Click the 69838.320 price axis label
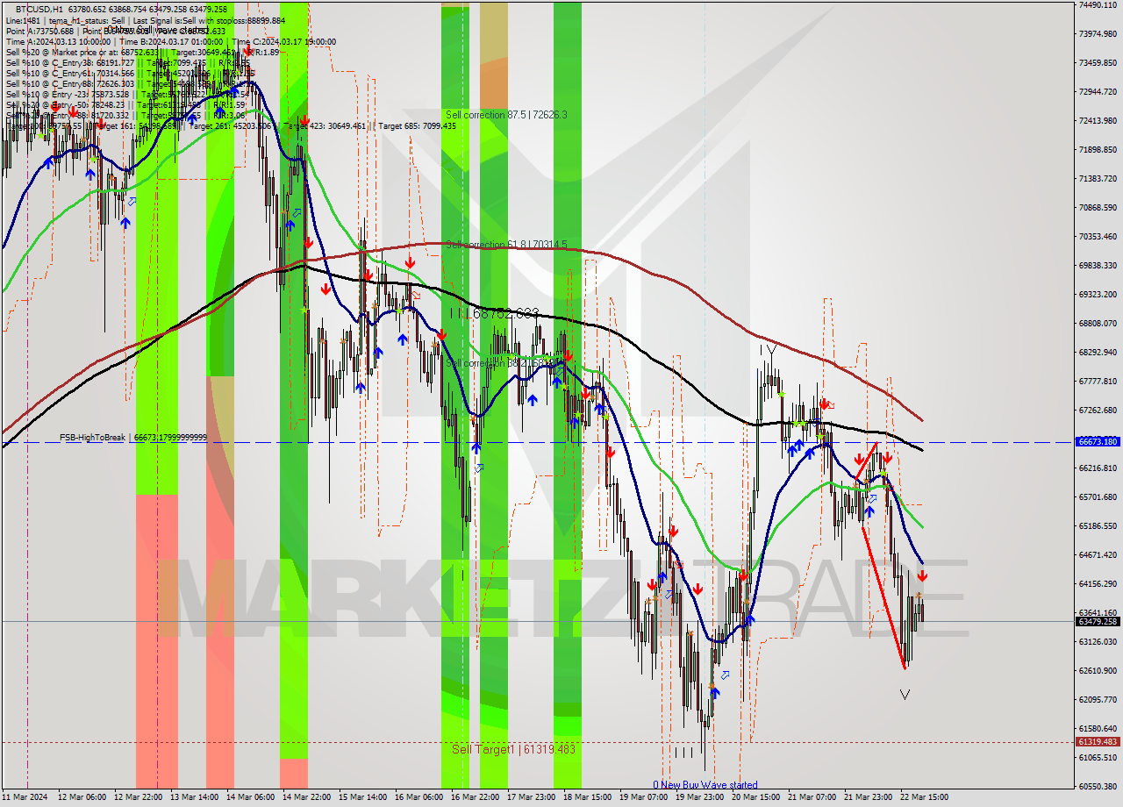Image resolution: width=1123 pixels, height=807 pixels. (1097, 265)
